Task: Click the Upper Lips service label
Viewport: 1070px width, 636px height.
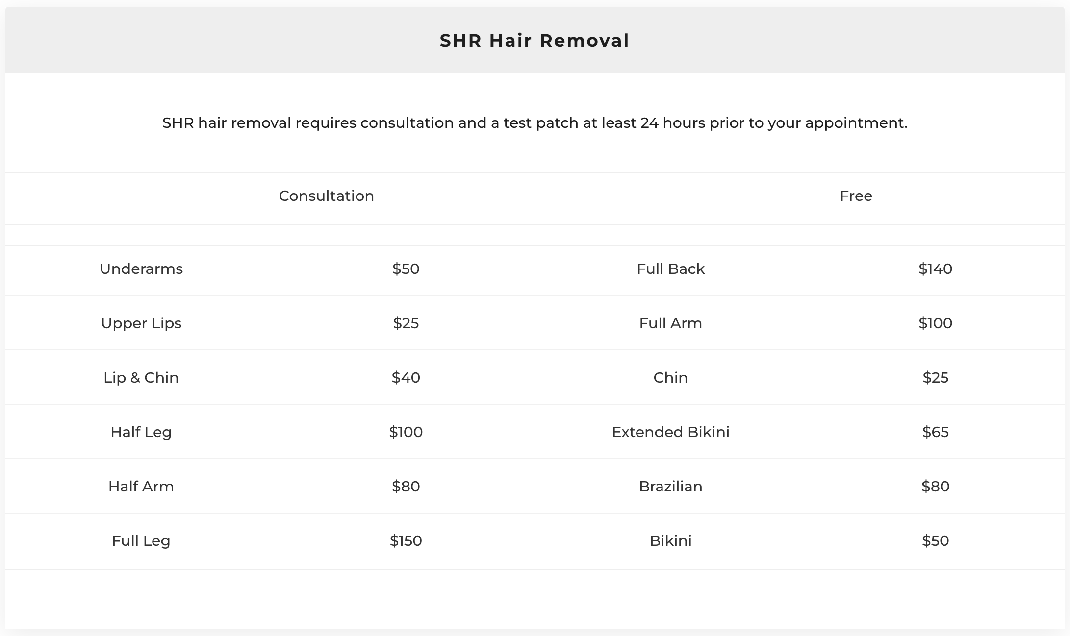Action: tap(141, 323)
